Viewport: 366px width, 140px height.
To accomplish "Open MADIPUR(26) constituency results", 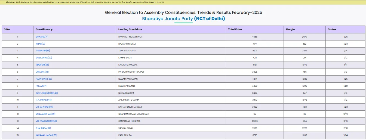I will [x=42, y=65].
